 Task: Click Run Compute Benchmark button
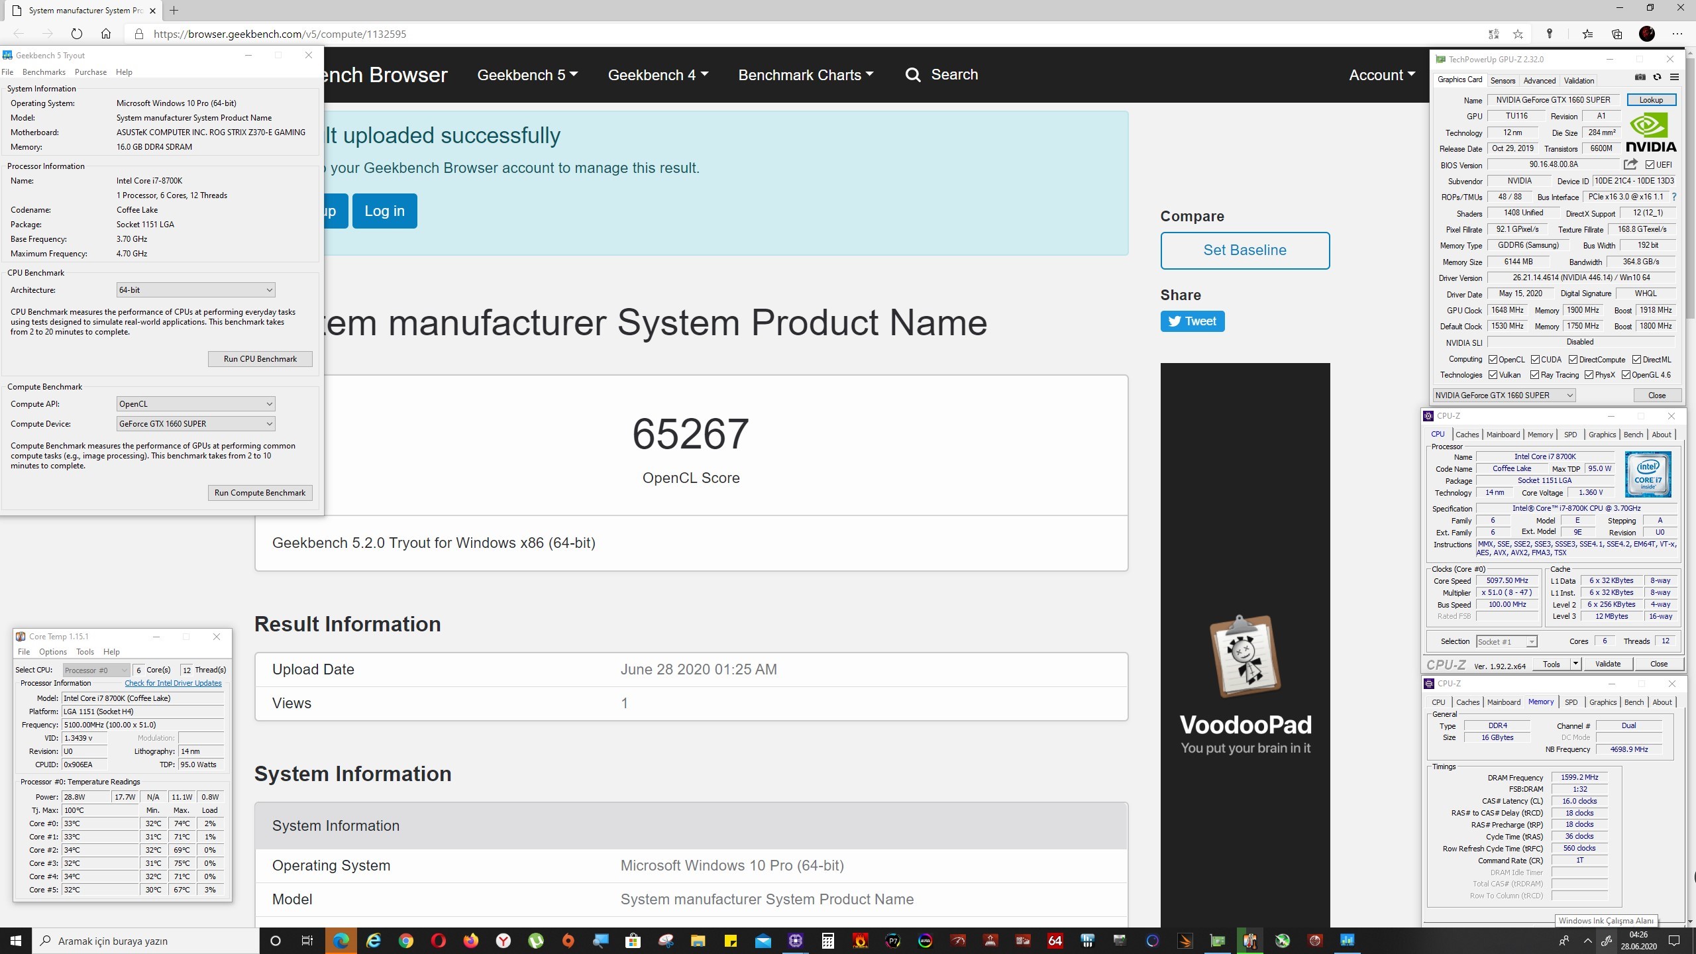pyautogui.click(x=260, y=493)
